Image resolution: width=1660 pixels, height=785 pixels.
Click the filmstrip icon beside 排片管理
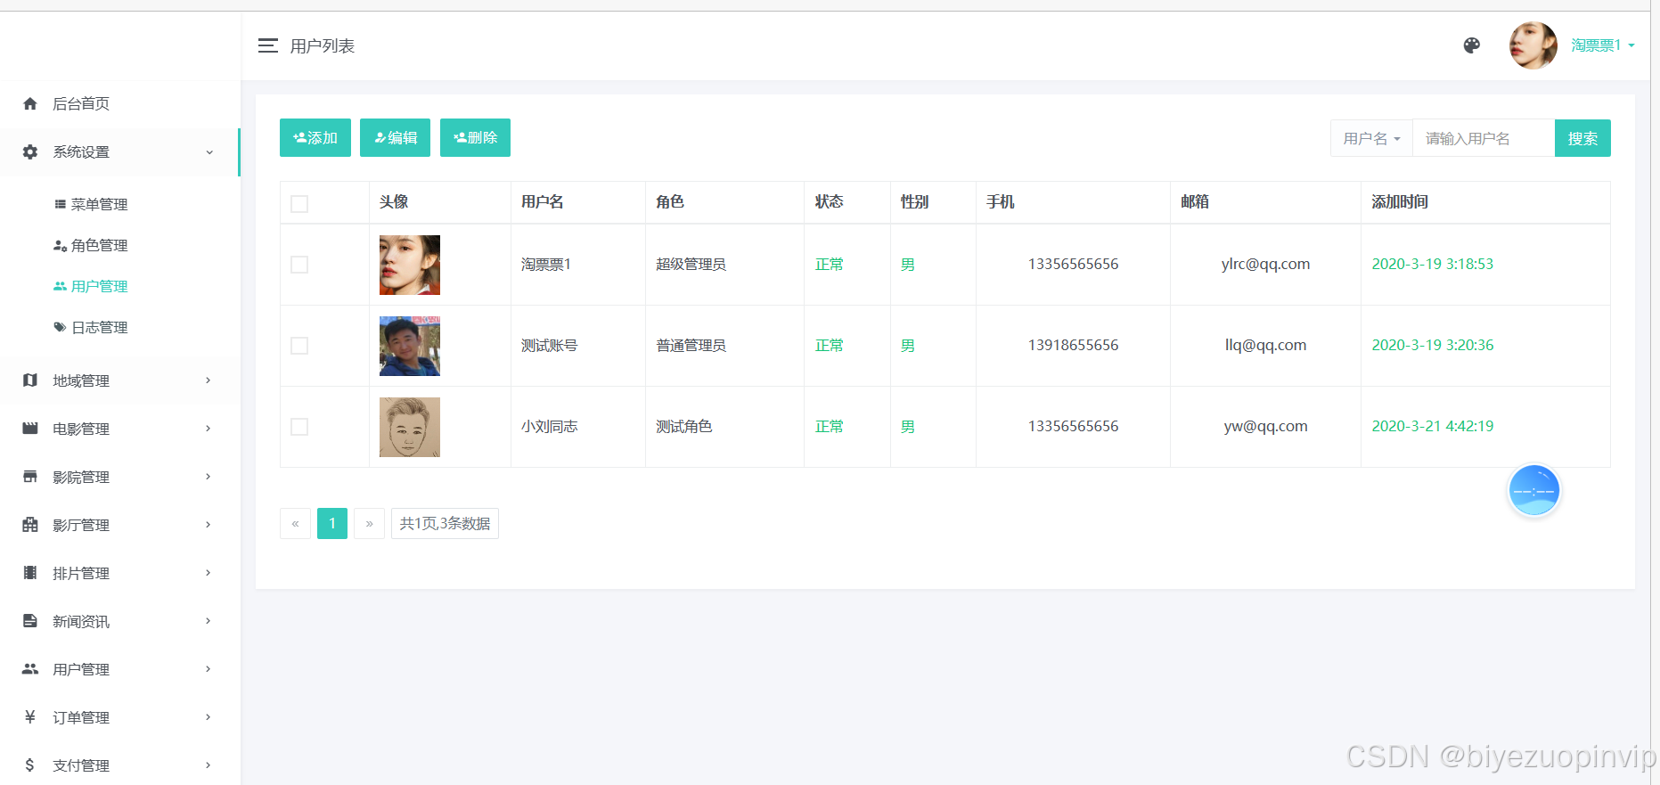[30, 573]
